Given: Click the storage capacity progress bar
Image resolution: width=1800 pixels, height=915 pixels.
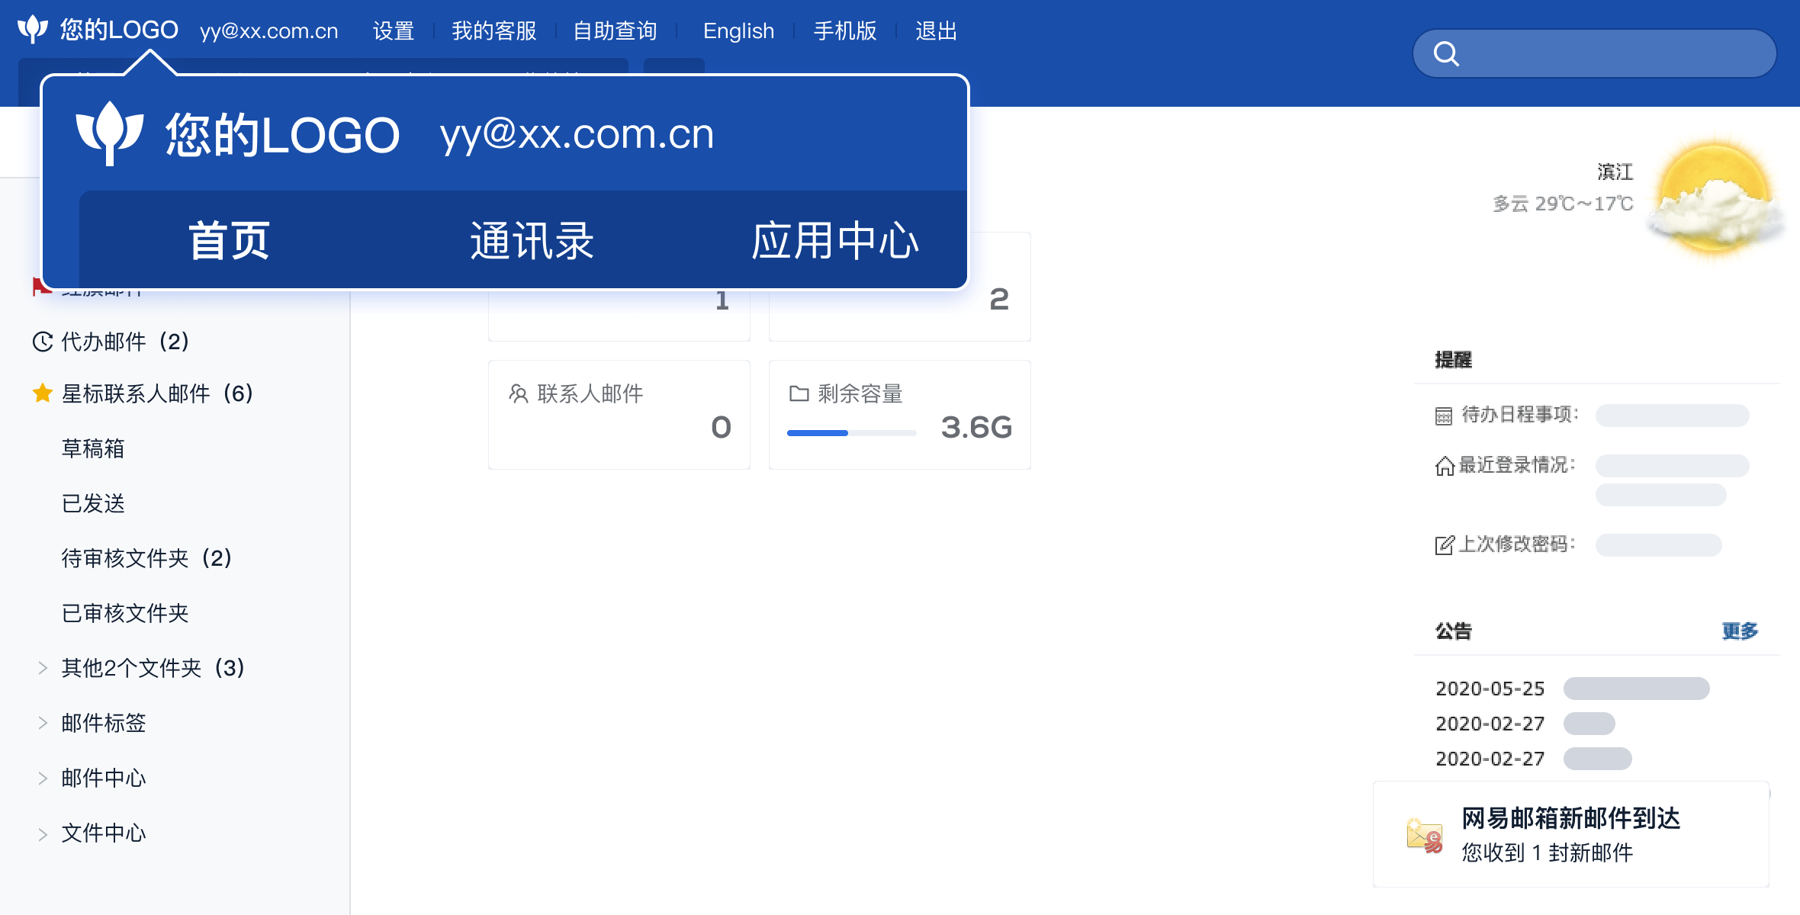Looking at the screenshot, I should (851, 432).
